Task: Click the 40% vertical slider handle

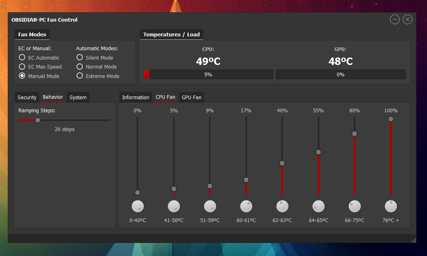Action: point(282,163)
